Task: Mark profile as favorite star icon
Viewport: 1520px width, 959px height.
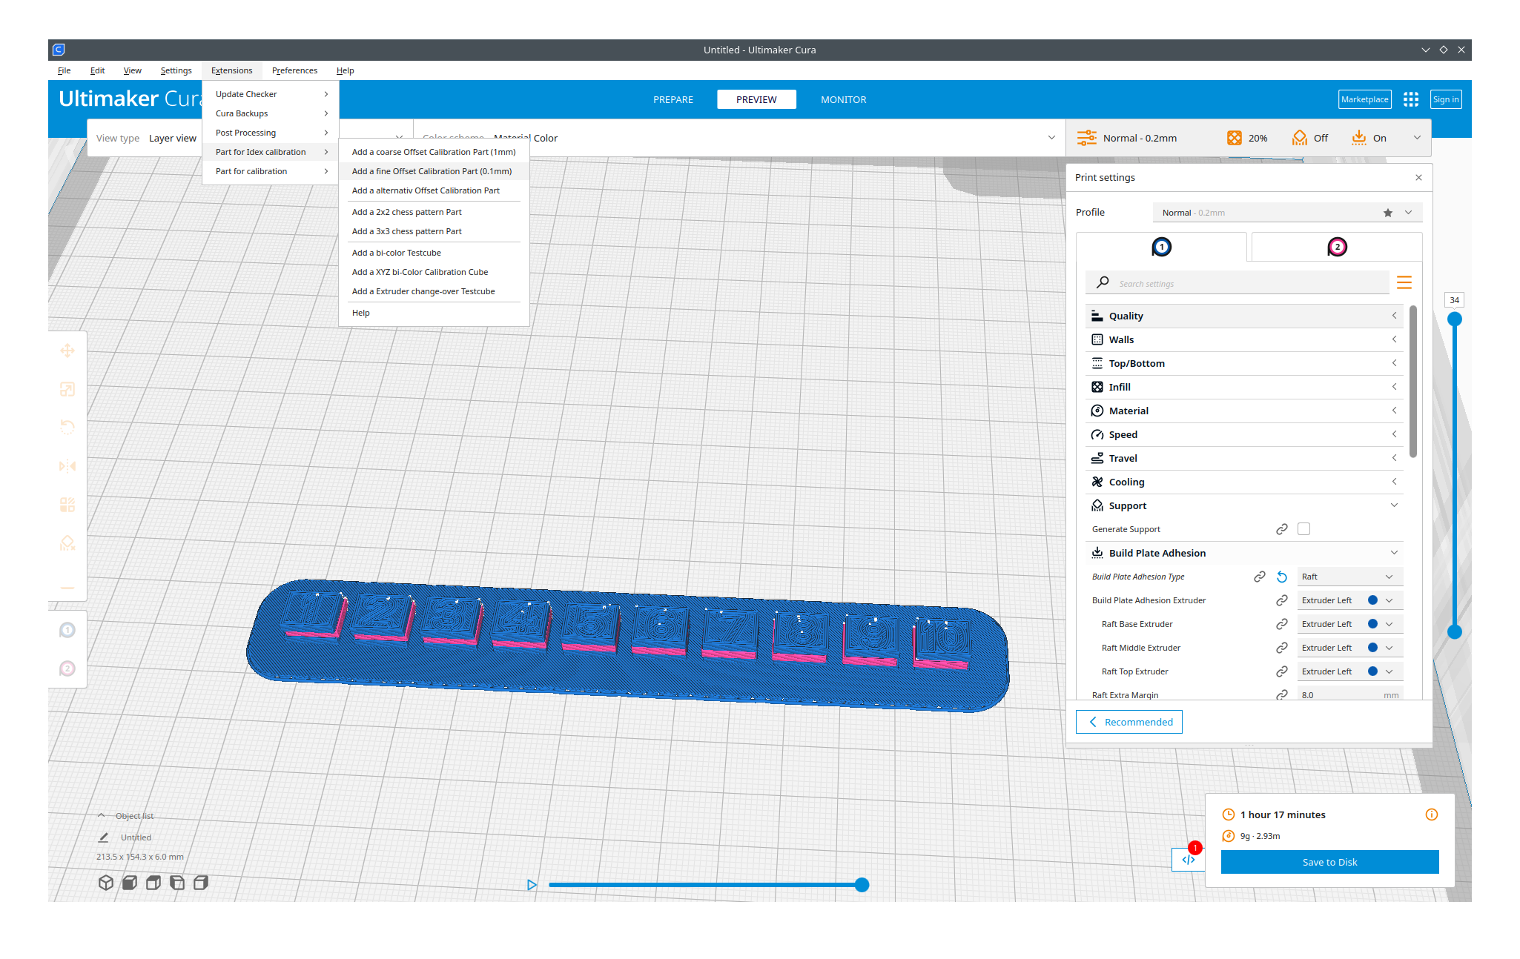Action: pos(1388,213)
